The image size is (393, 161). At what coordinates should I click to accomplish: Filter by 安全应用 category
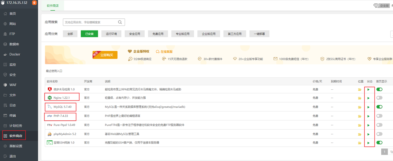click(x=134, y=34)
